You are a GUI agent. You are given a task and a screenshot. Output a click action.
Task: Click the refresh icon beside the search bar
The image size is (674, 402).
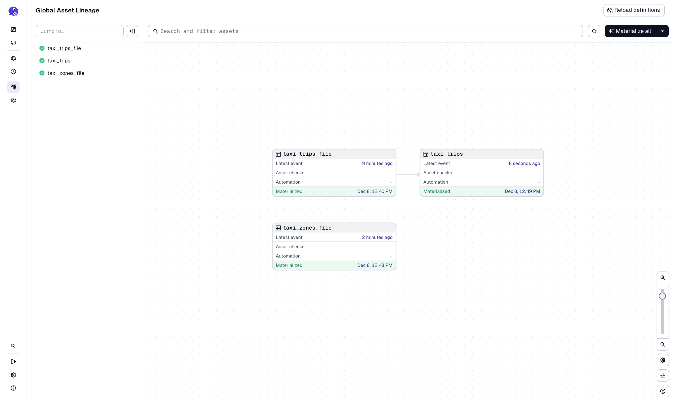coord(594,31)
